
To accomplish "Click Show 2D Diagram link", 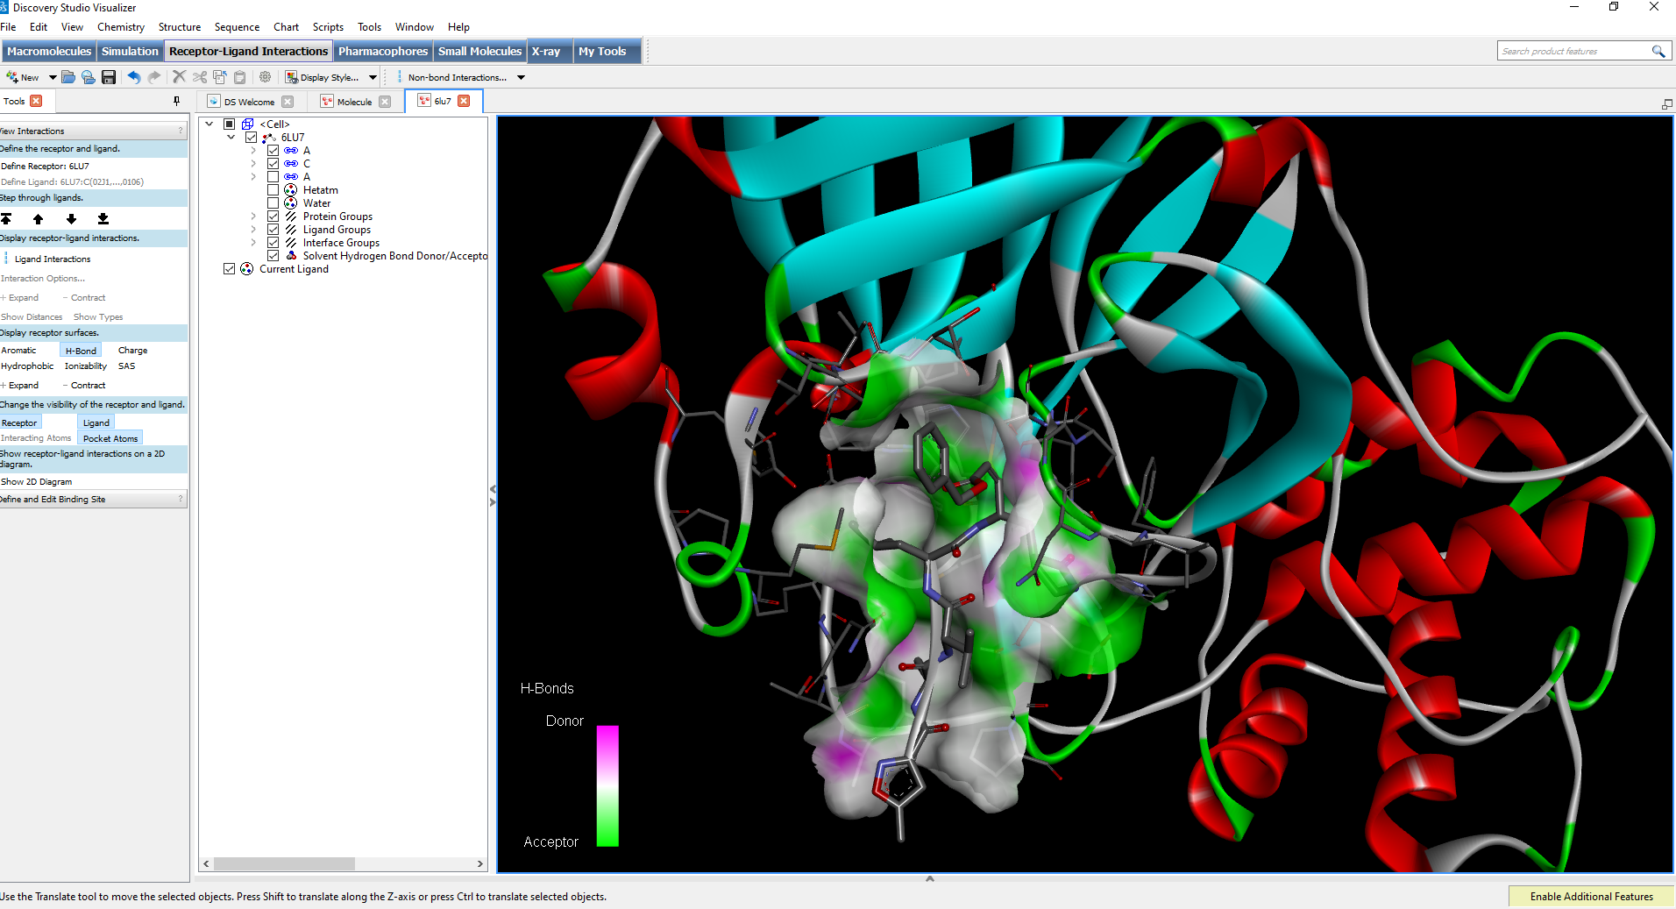I will coord(37,482).
